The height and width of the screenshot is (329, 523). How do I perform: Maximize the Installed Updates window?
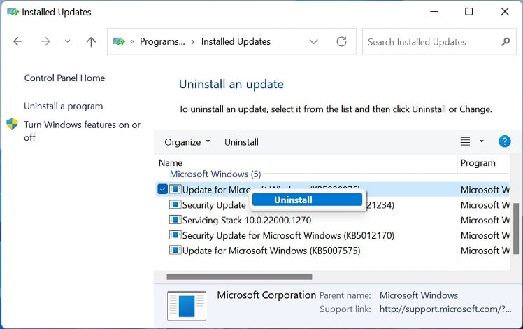click(468, 12)
